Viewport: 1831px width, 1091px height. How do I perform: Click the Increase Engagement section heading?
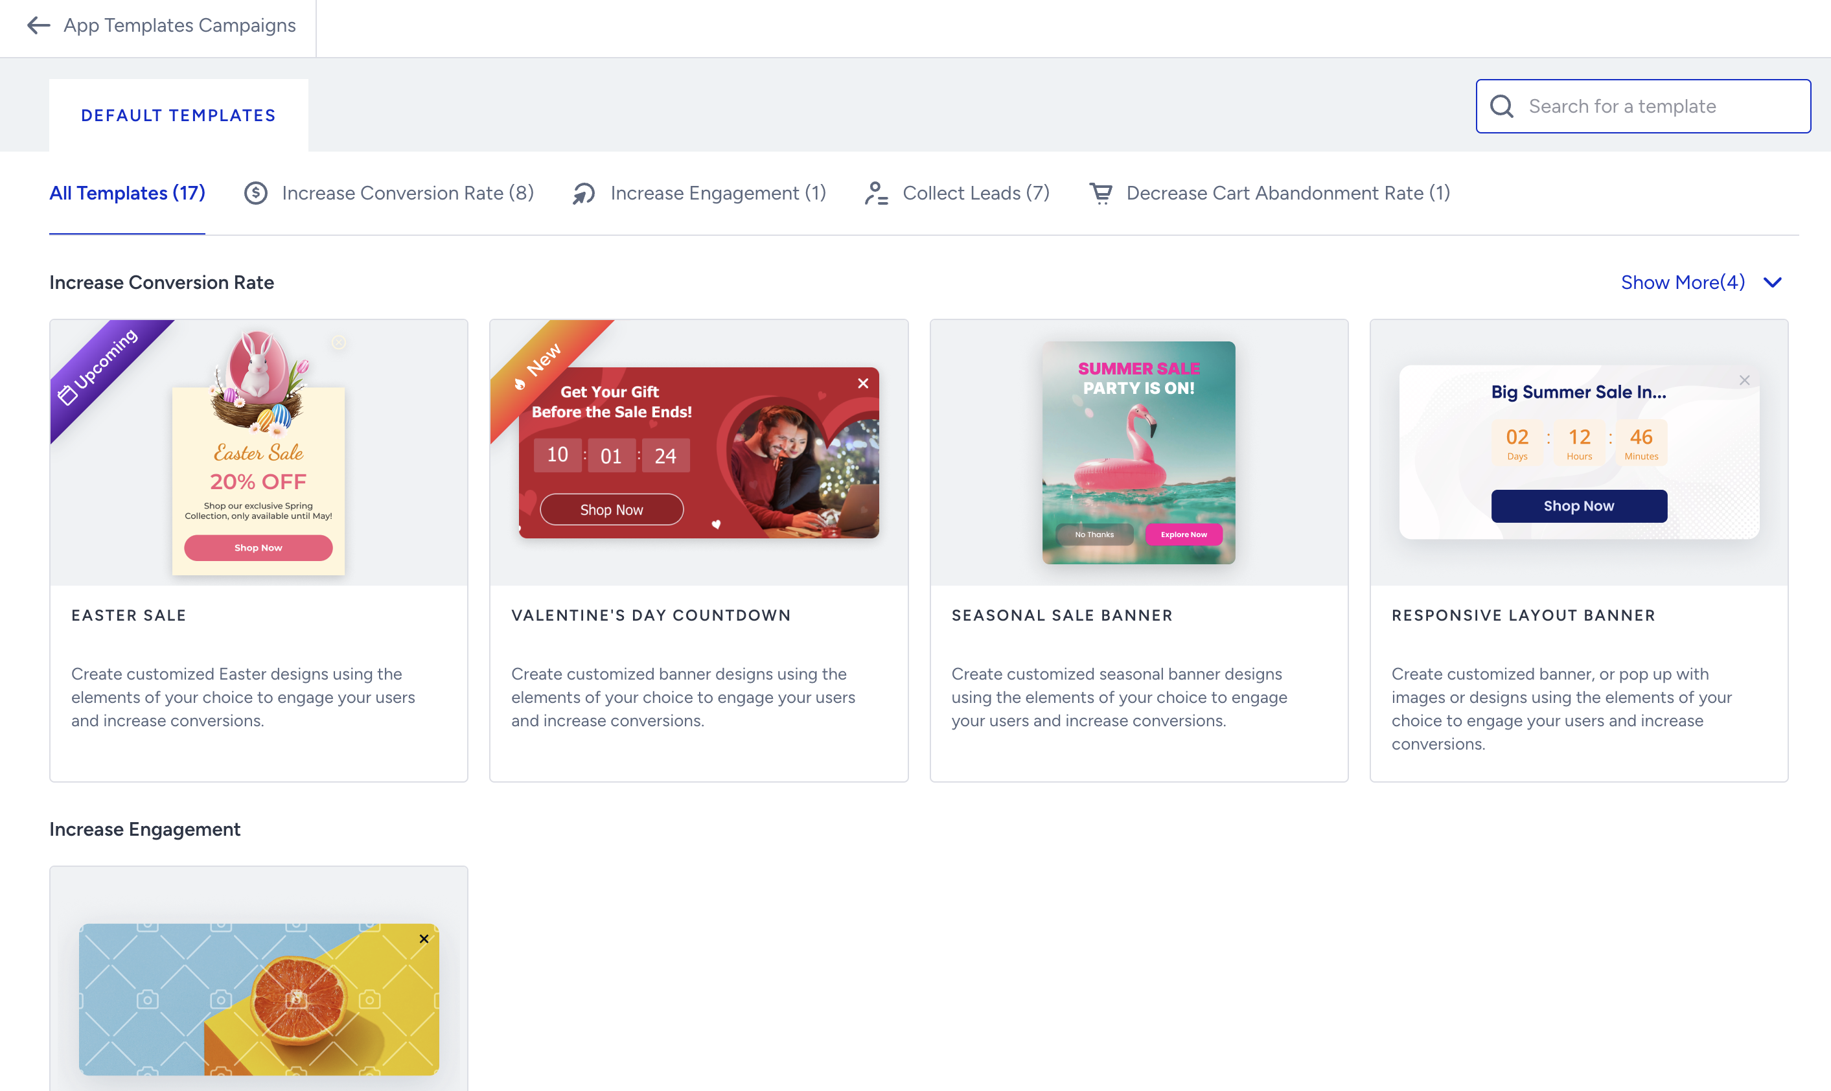coord(144,829)
